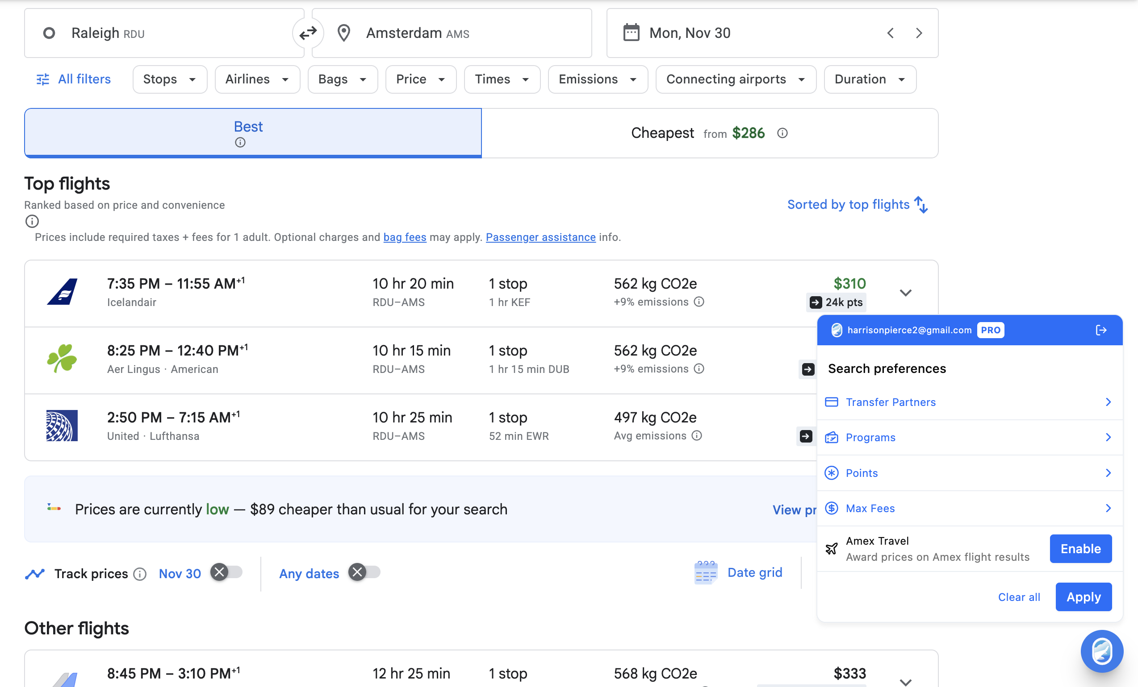Click the Raleigh RDU origin field

click(164, 33)
